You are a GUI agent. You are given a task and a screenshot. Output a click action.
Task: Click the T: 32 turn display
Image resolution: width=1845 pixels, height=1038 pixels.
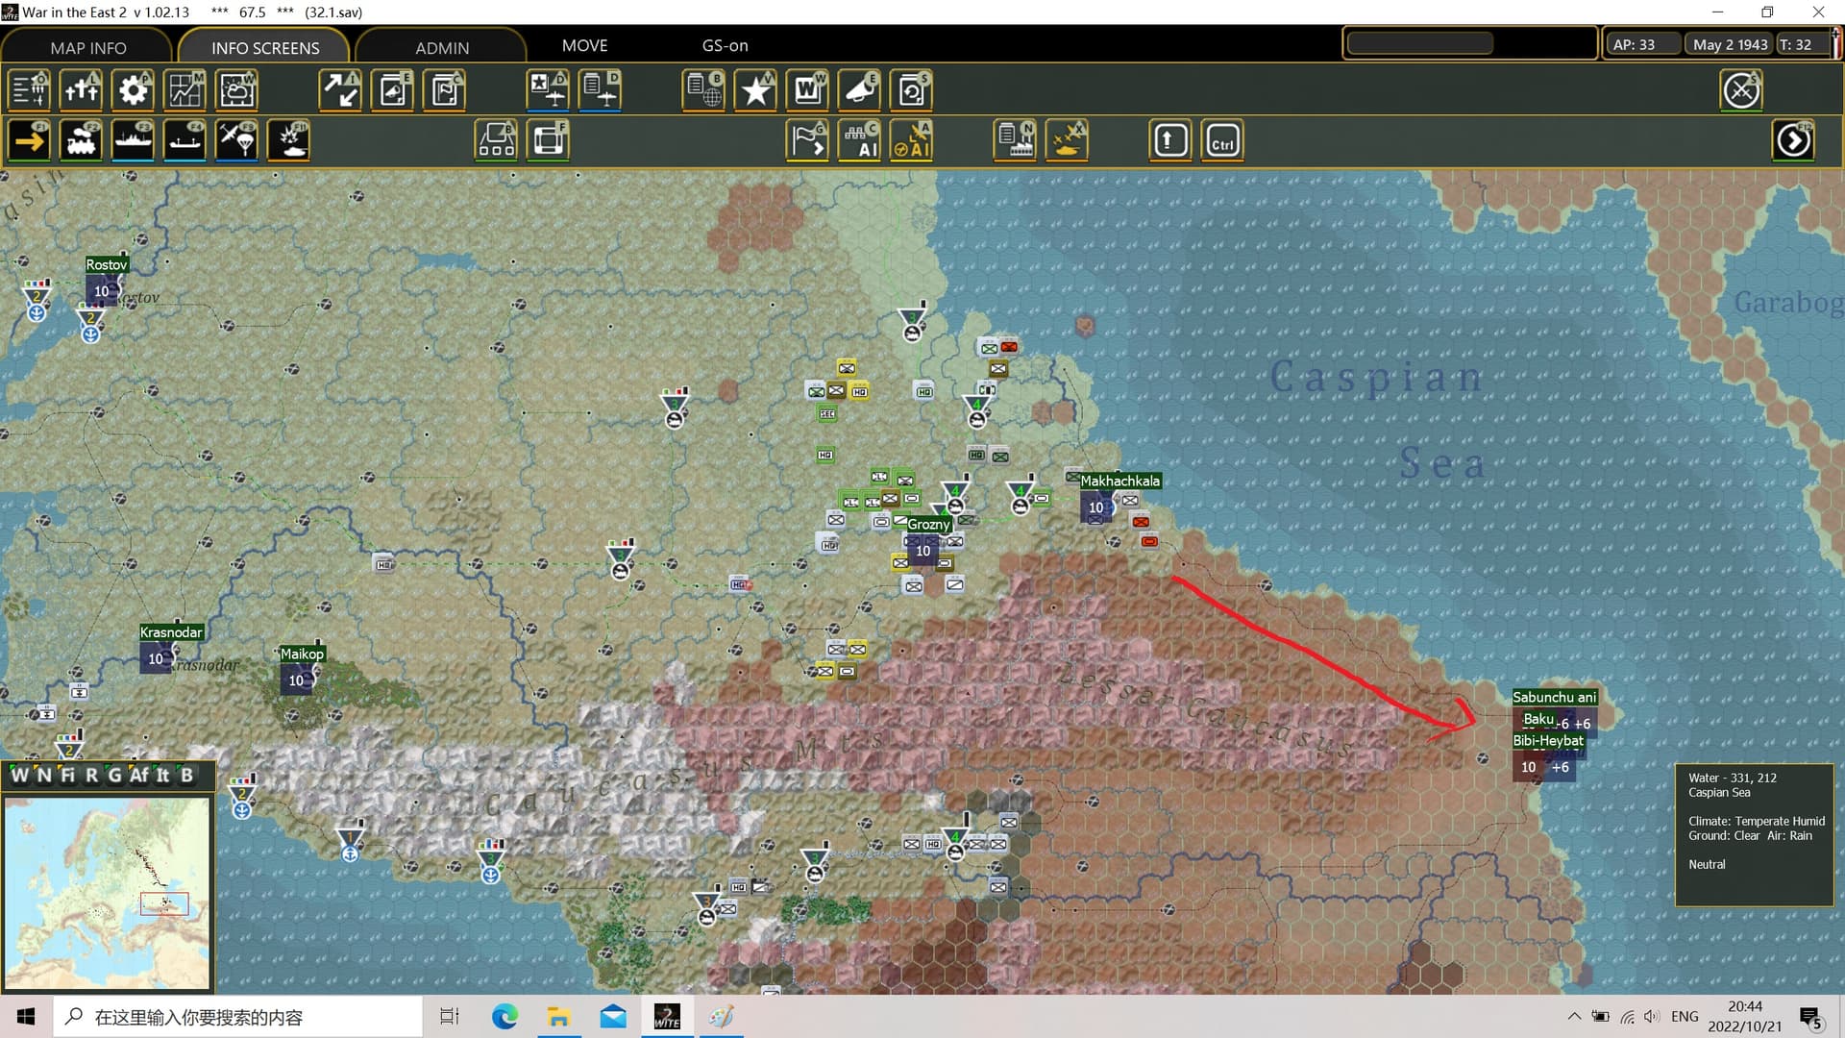(1802, 44)
